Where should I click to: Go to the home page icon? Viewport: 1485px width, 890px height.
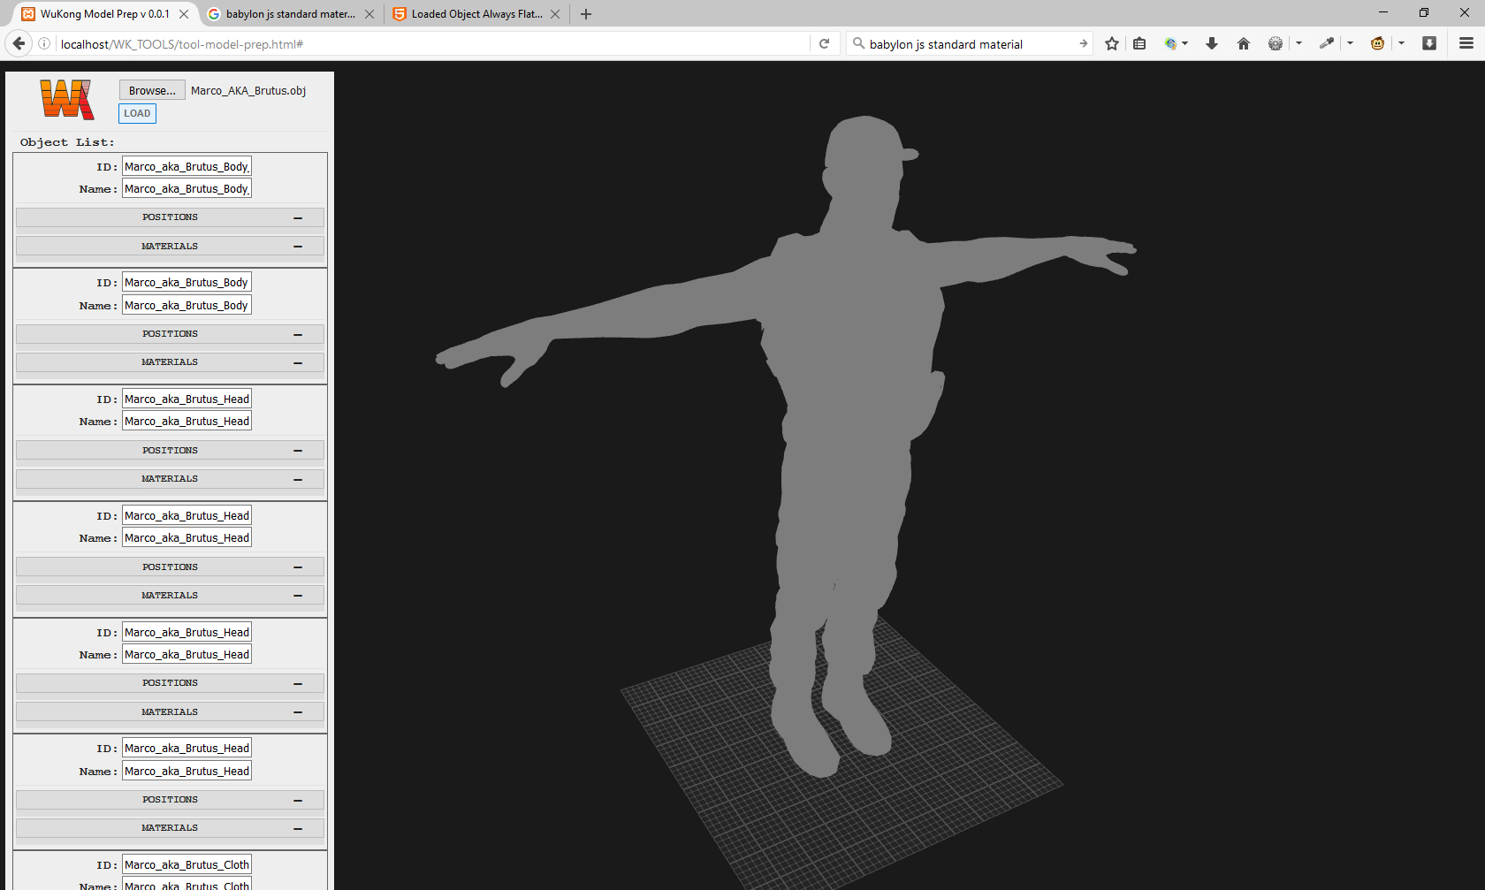coord(1244,43)
